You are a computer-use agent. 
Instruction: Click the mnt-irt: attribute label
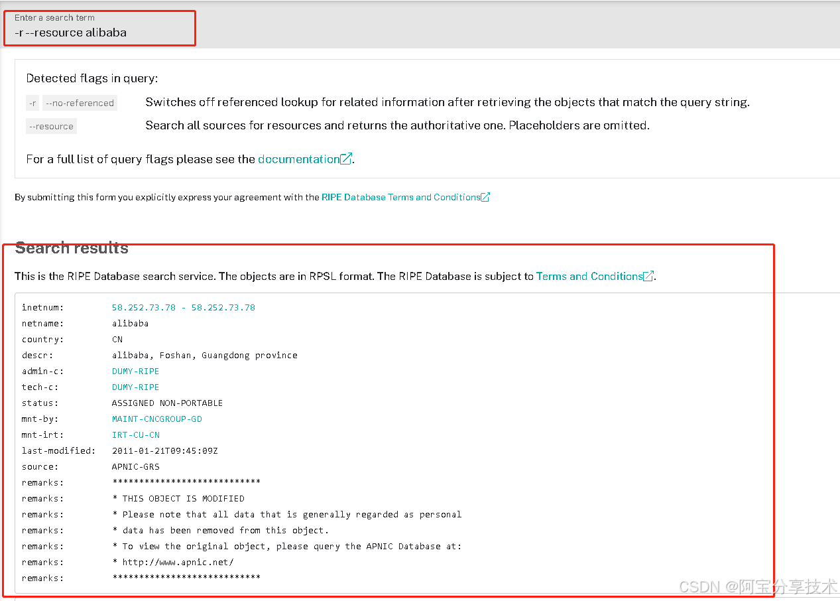click(43, 435)
